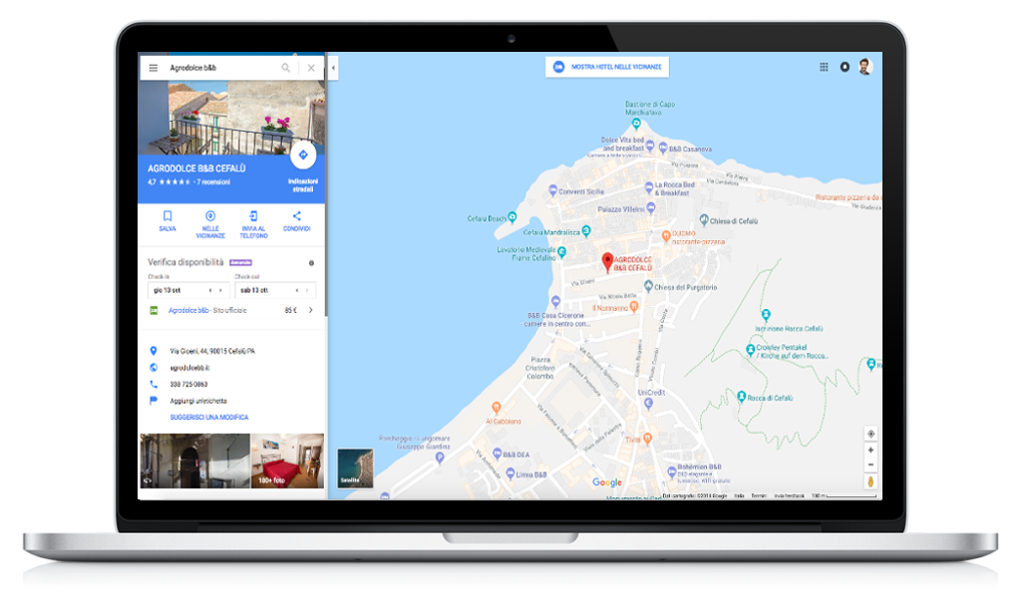Select Parcheggio Lungomare Giuseppe Giardina marker

440,458
